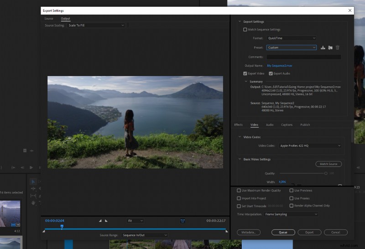Viewport: 365px width, 249px height.
Task: Collapse the Video Codec section chevron
Action: (x=240, y=137)
